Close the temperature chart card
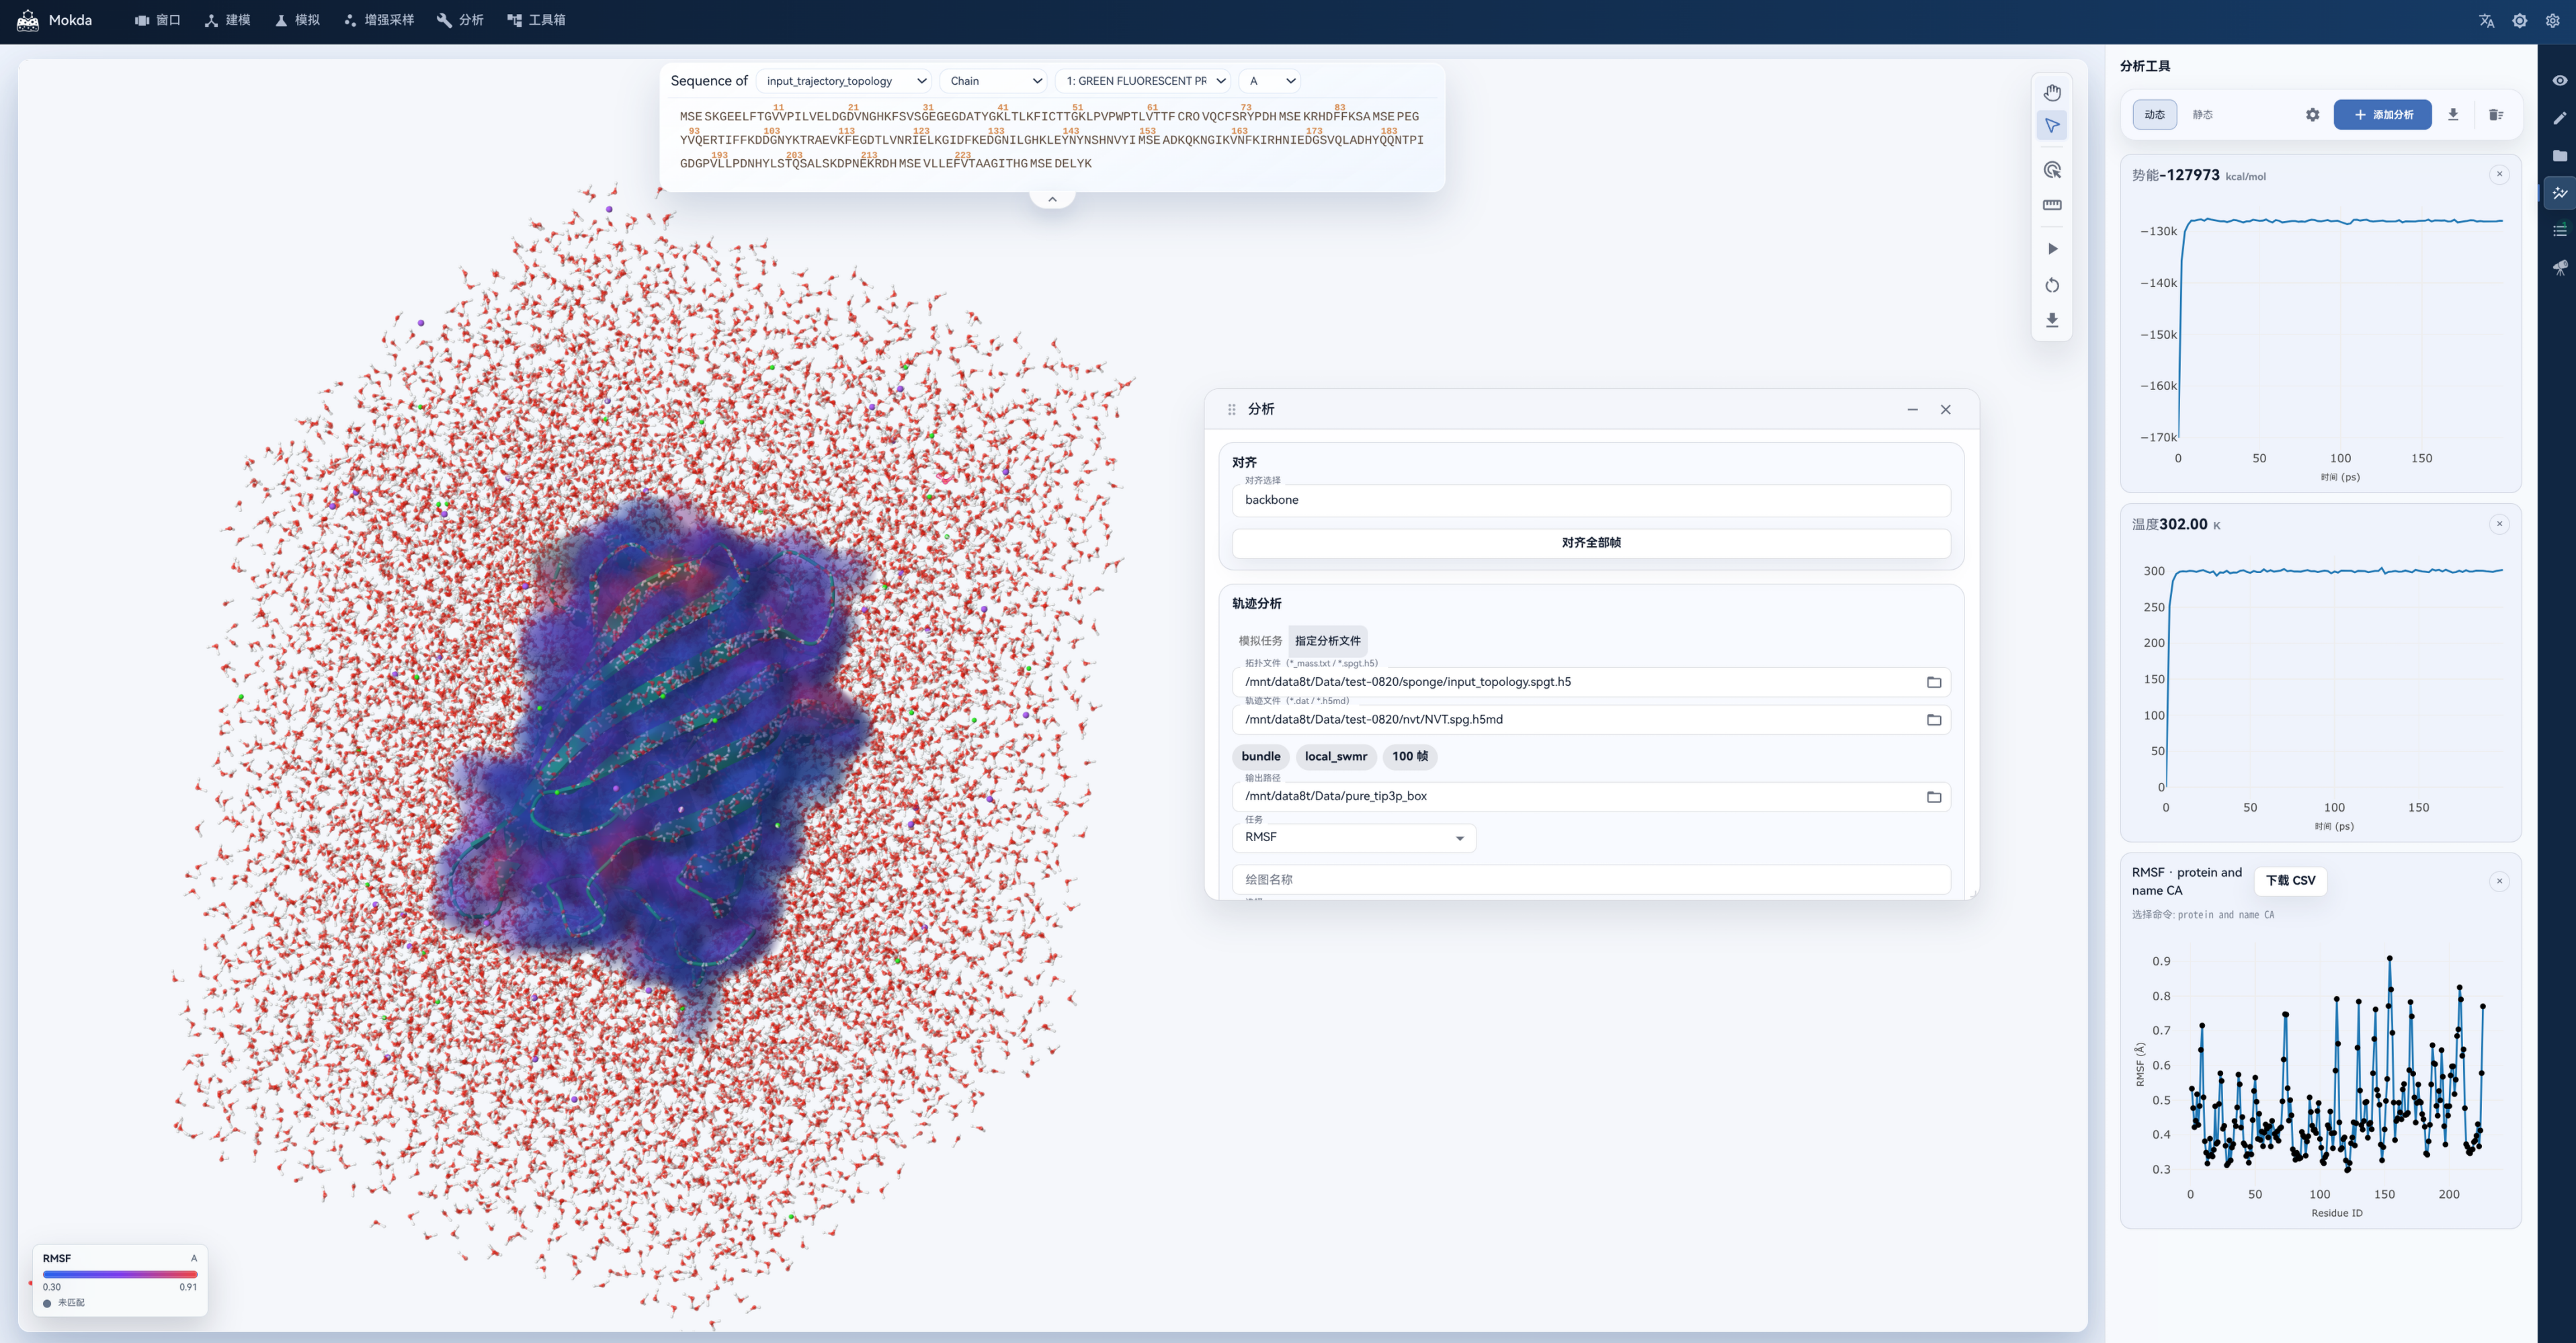Image resolution: width=2576 pixels, height=1343 pixels. tap(2499, 524)
